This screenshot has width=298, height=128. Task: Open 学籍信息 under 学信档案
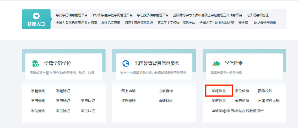pos(219,91)
